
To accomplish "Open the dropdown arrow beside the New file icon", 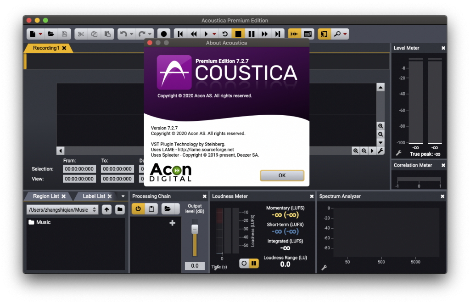I will point(40,34).
